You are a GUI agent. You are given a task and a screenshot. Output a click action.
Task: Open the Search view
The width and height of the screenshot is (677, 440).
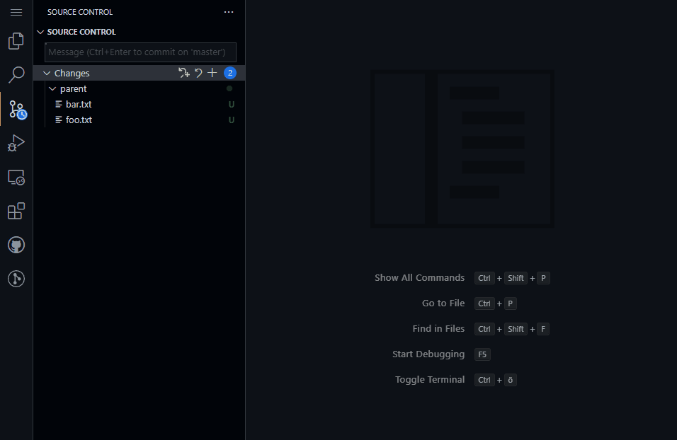[16, 74]
